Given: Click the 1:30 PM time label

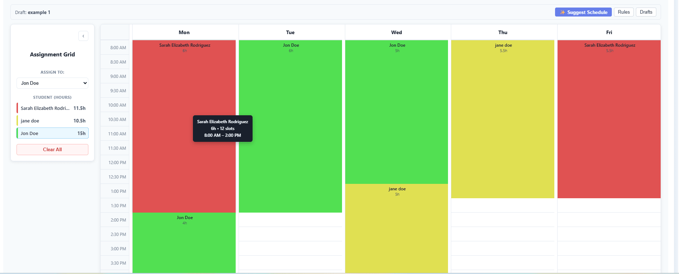Looking at the screenshot, I should 119,206.
